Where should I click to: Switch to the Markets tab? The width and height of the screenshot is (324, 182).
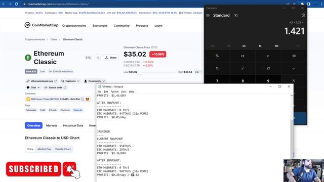[52, 125]
